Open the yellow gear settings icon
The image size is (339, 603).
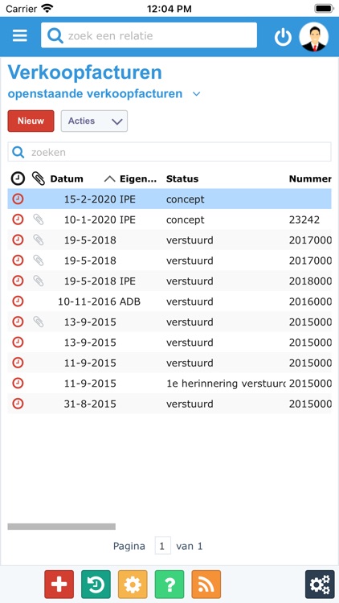133,585
